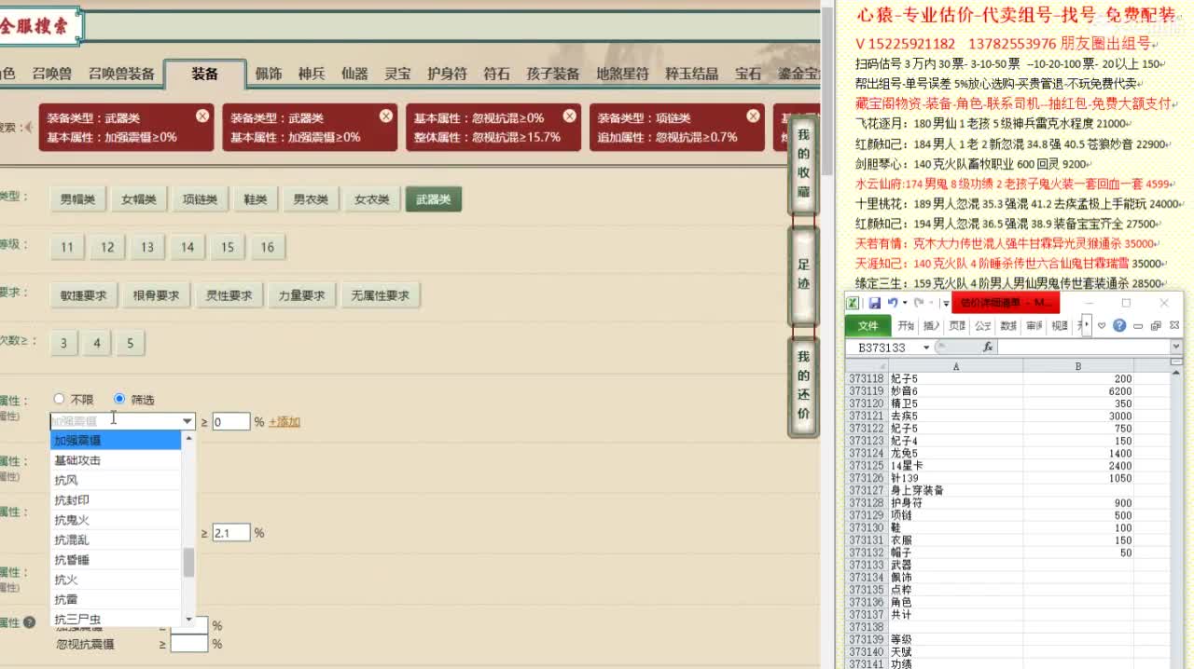Click the Excel application icon top-left of spreadsheet
Viewport: 1194px width, 669px height.
[x=853, y=304]
